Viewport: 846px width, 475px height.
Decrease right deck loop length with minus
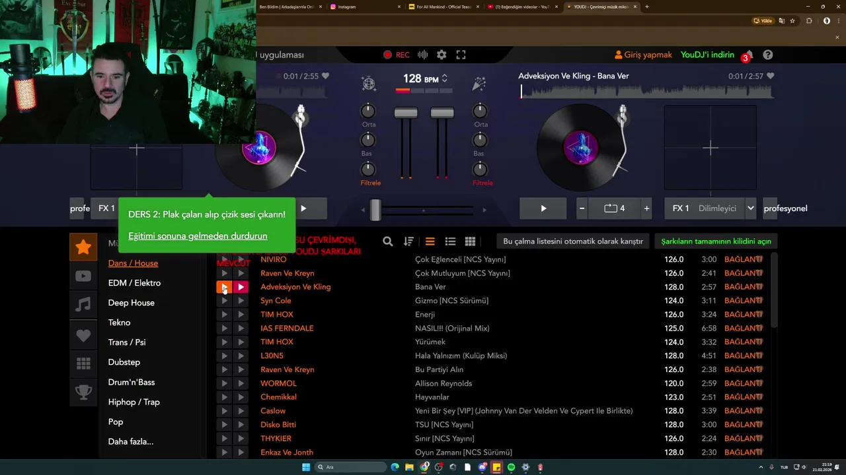coord(582,208)
